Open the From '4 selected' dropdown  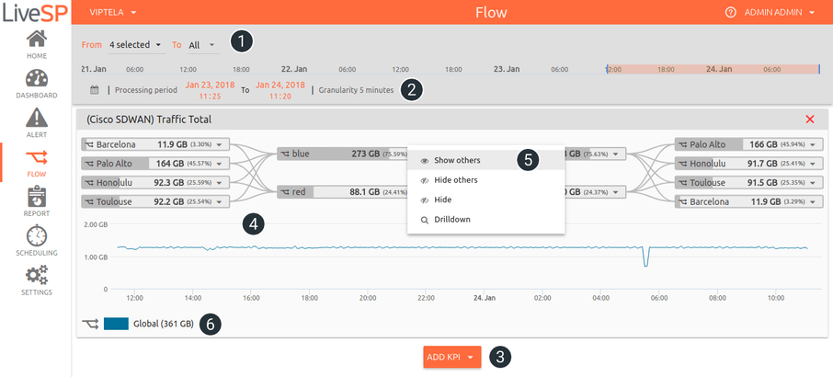pyautogui.click(x=135, y=45)
